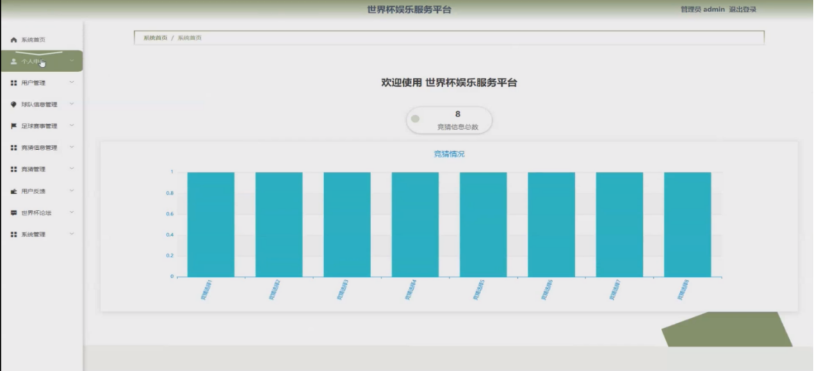The height and width of the screenshot is (371, 814).
Task: Expand the 球队信息管理 chevron
Action: 72,103
